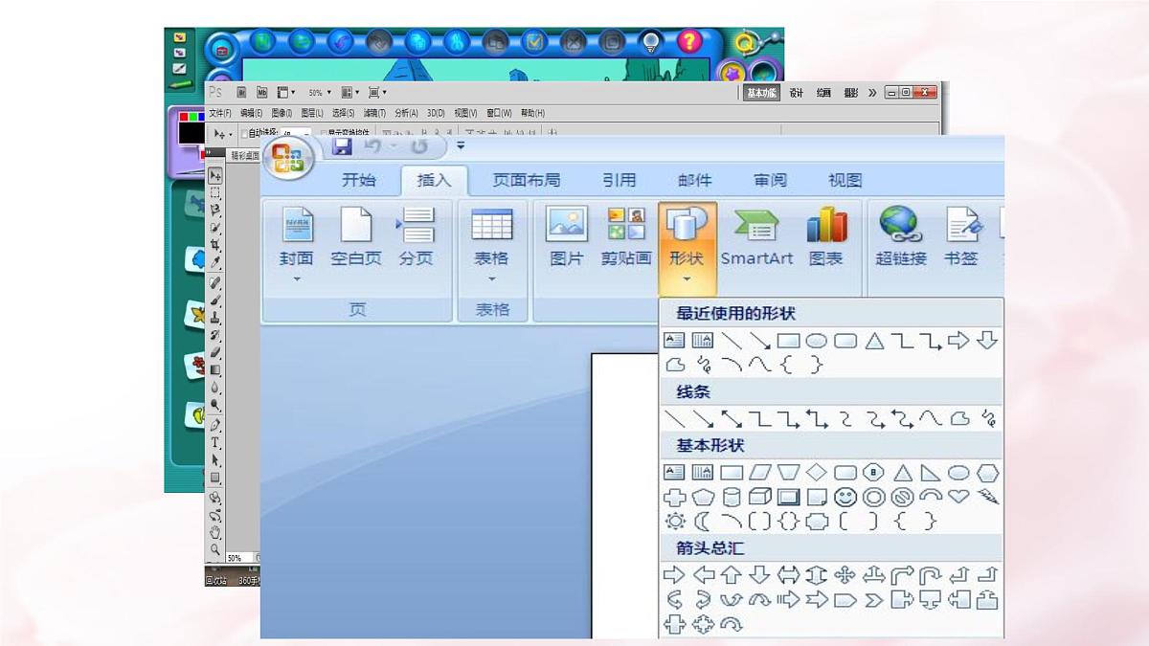
Task: Pick the cube shape in Basic Shapes
Action: coord(759,497)
